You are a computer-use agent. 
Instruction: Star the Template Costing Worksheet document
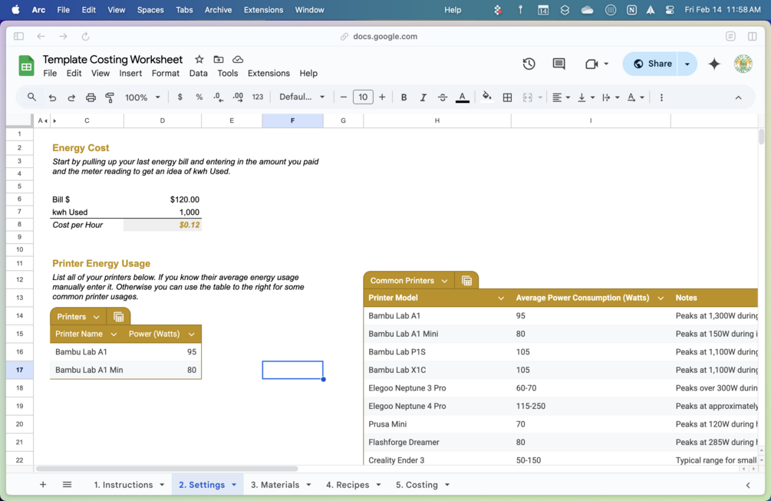click(x=199, y=60)
